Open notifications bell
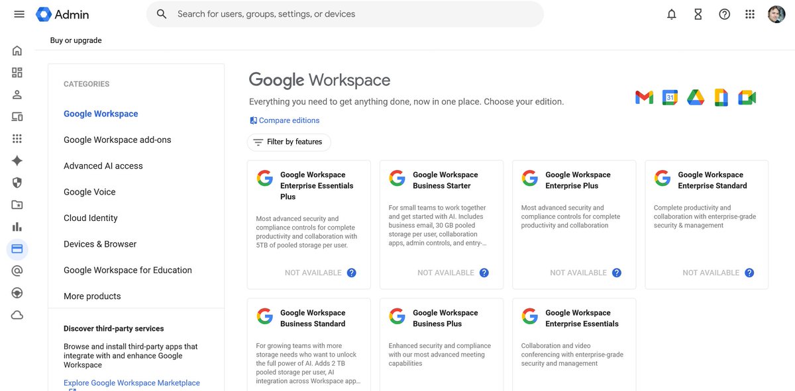 [x=672, y=14]
